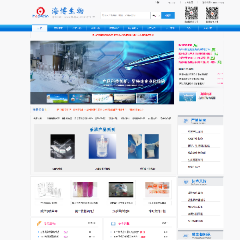Viewport: 240px width, 240px height.
Task: Open the search category dropdown
Action: point(156,15)
